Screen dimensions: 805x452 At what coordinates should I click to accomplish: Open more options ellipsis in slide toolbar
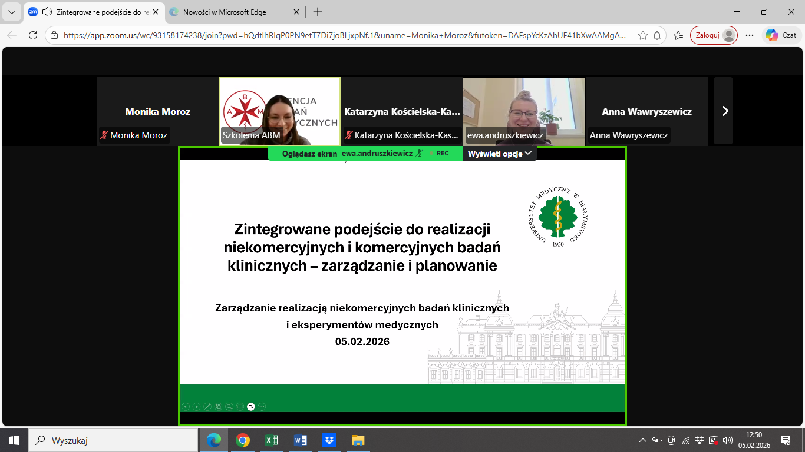tap(262, 406)
